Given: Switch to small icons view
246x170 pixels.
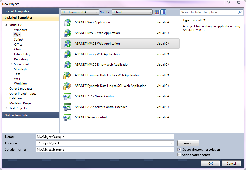Looking at the screenshot, I should pos(157,12).
